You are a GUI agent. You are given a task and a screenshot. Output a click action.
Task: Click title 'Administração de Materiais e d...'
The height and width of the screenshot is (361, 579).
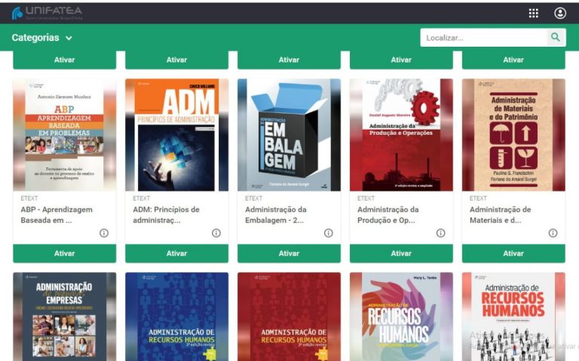pyautogui.click(x=501, y=215)
